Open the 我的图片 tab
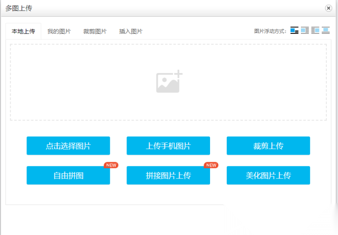 [59, 32]
